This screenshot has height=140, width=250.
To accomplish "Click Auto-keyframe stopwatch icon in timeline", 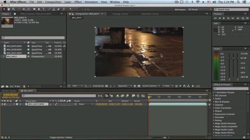I will pyautogui.click(x=138, y=96).
